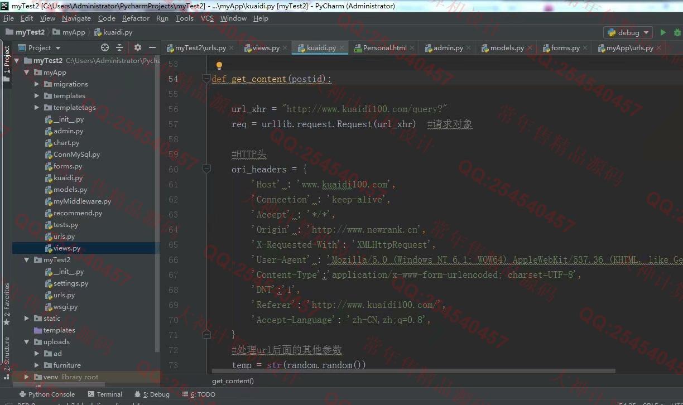This screenshot has width=683, height=405.
Task: Open the Run menu
Action: [162, 18]
